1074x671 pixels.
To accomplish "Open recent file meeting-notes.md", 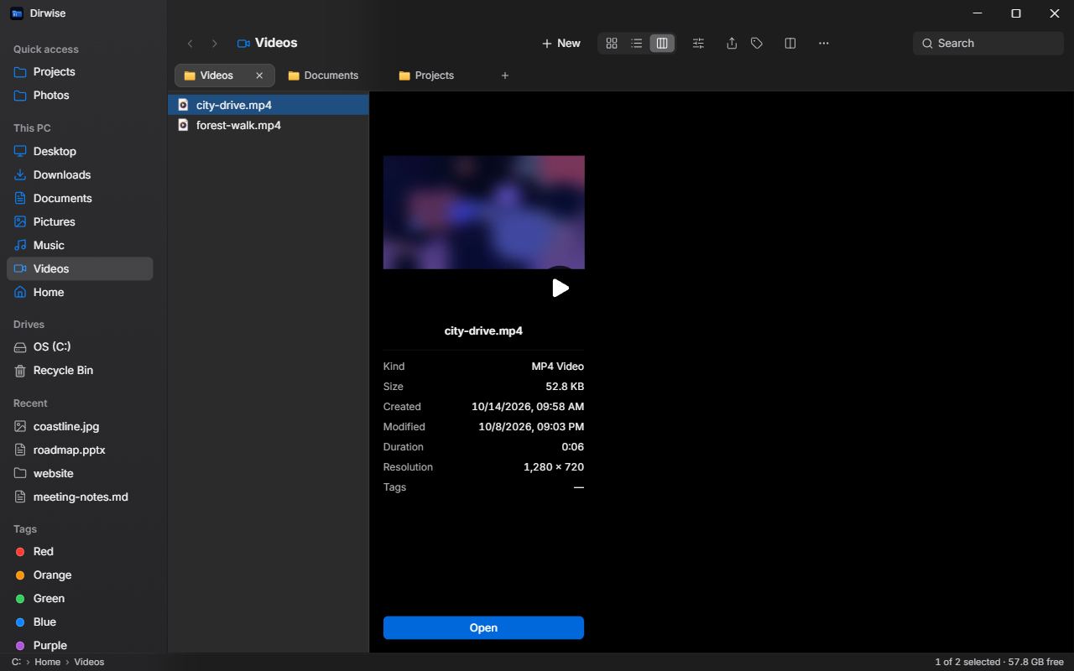I will [x=80, y=497].
